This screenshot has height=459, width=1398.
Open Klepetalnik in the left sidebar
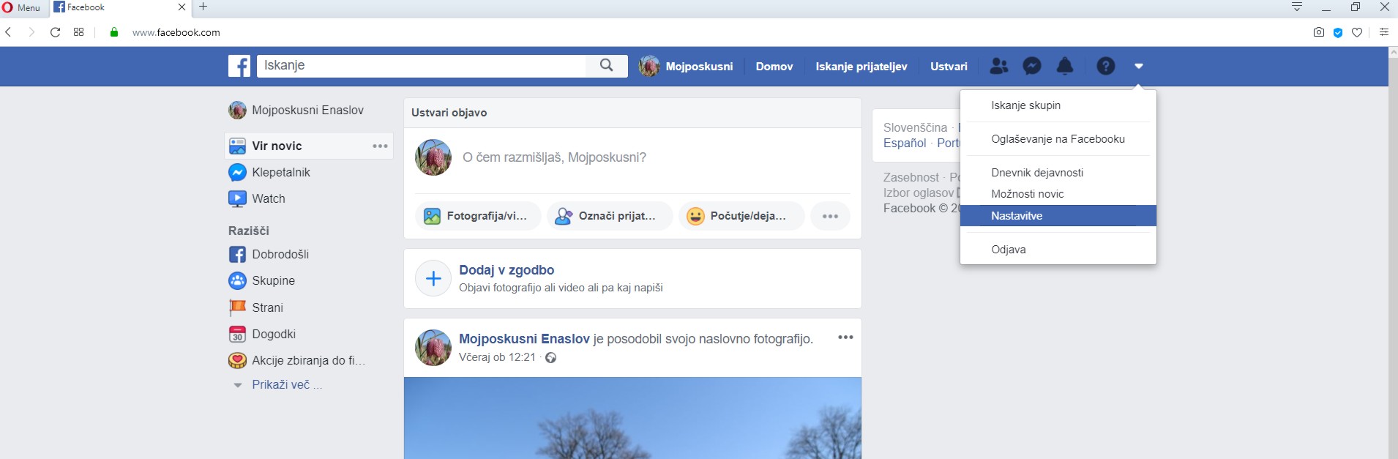(x=280, y=172)
